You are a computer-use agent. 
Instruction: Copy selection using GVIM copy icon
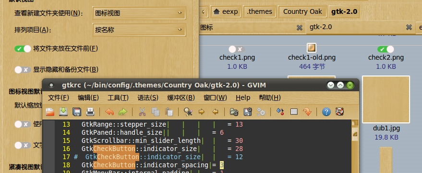(156, 112)
